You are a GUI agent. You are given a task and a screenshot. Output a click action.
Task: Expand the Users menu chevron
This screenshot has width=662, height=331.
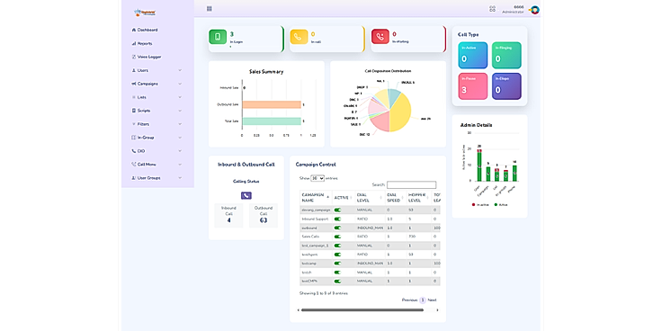(x=180, y=70)
